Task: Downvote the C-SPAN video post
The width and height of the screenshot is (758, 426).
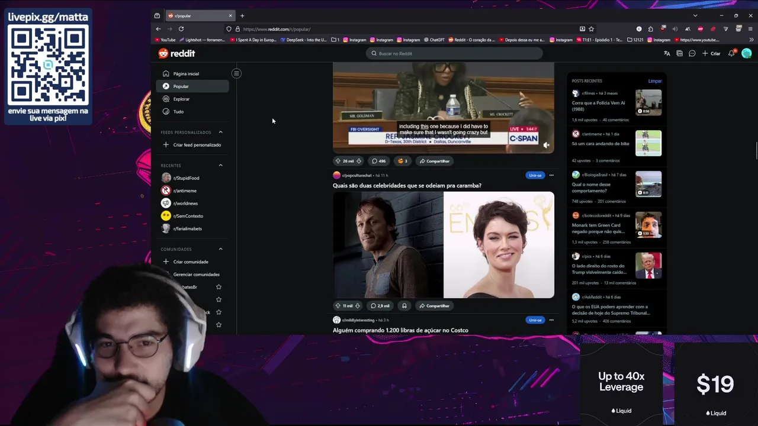Action: pyautogui.click(x=359, y=161)
